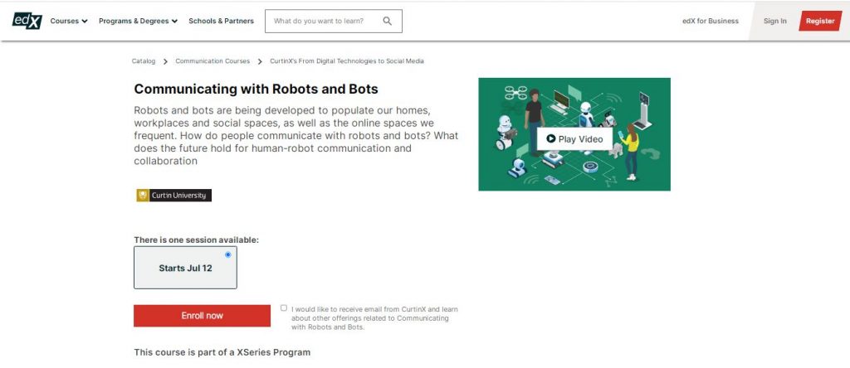Screen dimensions: 850x368
Task: Click the first breadcrumb chevron after Catalog
Action: pos(165,61)
